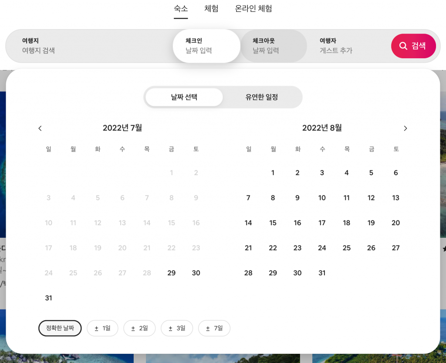Screen dimensions: 446x363
Task: Pick August 15 in the calendar
Action: point(273,223)
